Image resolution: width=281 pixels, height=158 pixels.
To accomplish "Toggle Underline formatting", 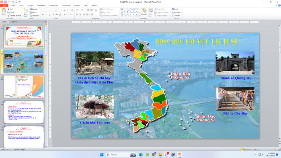I will [49, 14].
